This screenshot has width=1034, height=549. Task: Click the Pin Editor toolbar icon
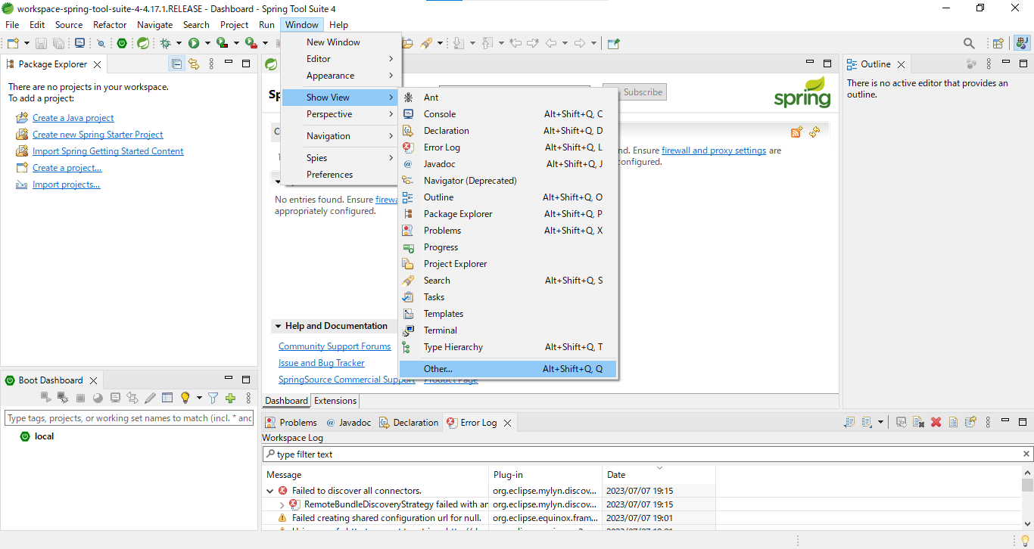coord(614,43)
